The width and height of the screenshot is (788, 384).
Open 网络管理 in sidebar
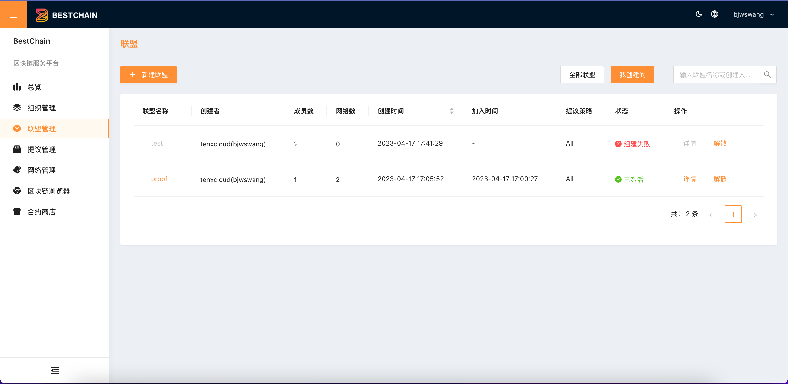[55, 170]
